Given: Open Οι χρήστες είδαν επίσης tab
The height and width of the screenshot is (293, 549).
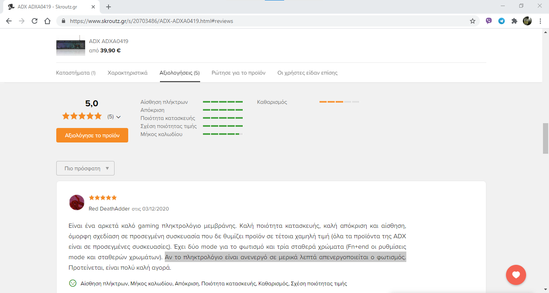Looking at the screenshot, I should (307, 73).
